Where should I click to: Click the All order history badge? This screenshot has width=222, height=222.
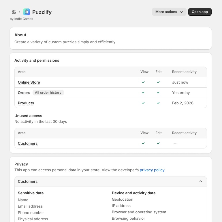(x=48, y=93)
